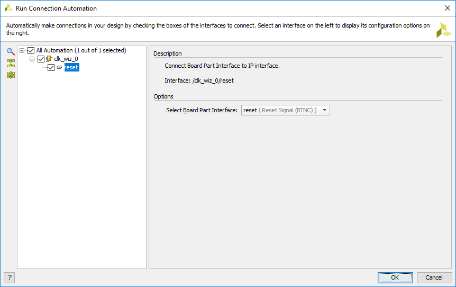
Task: Close the Run Connection Automation dialog
Action: click(448, 8)
